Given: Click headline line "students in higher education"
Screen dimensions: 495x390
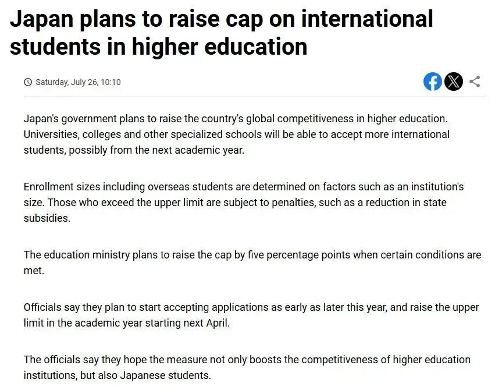Looking at the screenshot, I should [x=158, y=47].
